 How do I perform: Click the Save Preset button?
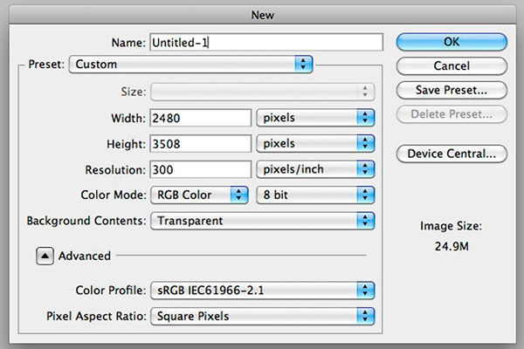pos(452,90)
